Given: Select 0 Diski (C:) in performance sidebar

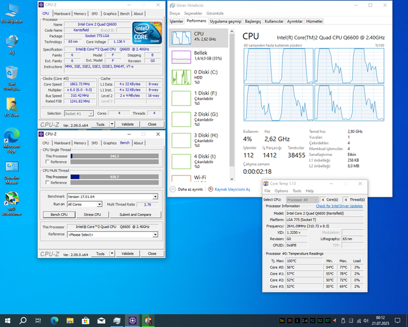Looking at the screenshot, I should click(199, 77).
